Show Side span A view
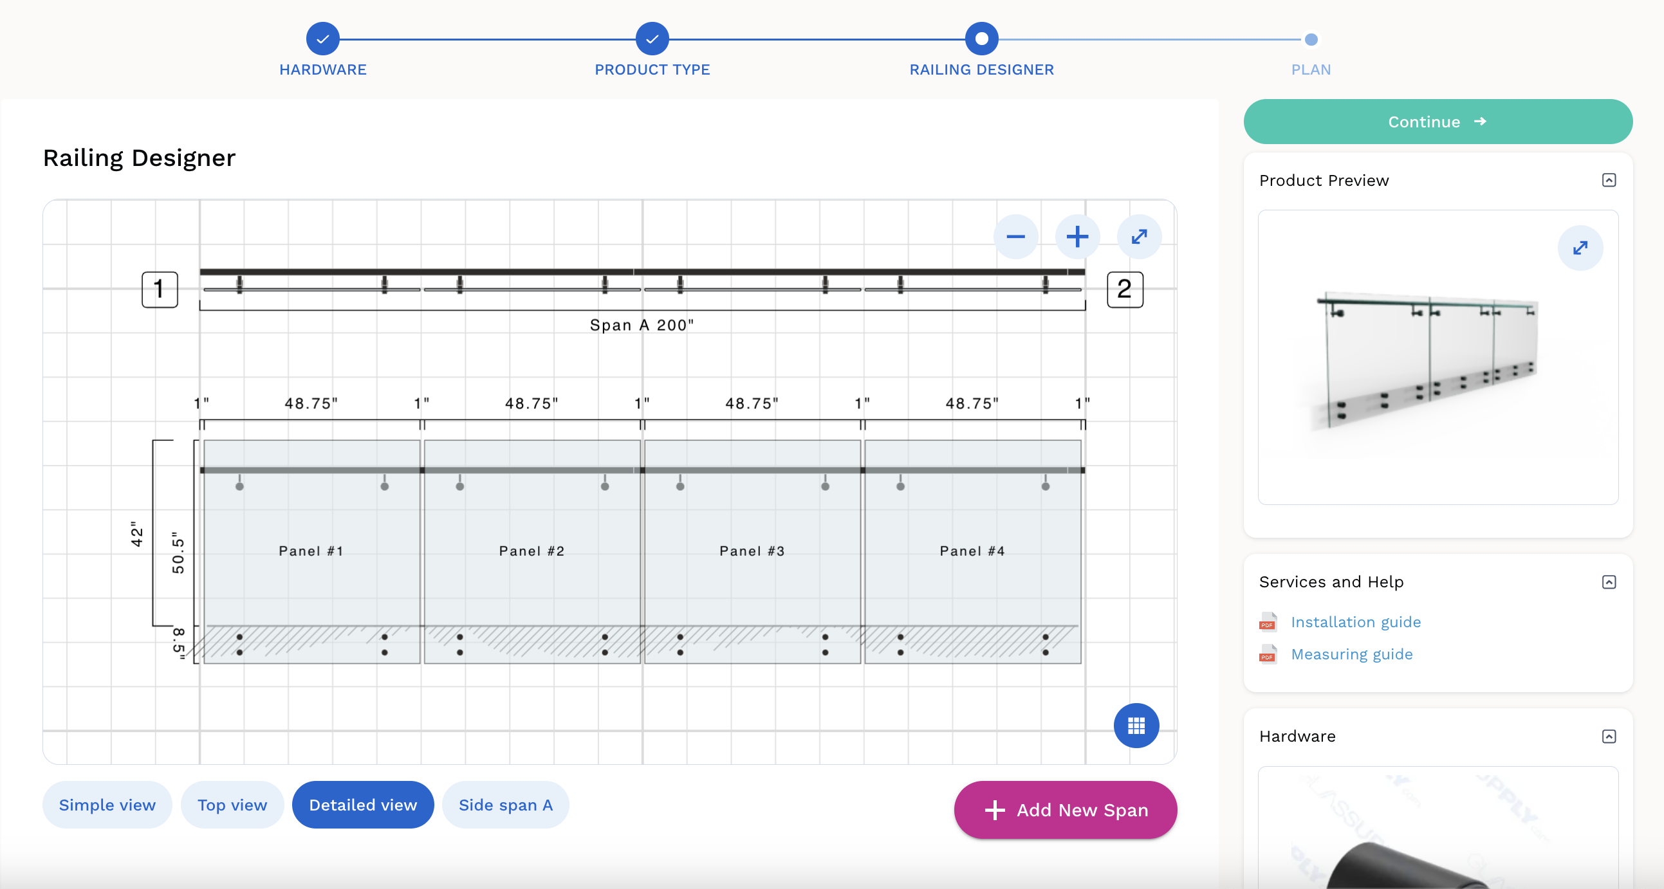 click(505, 805)
